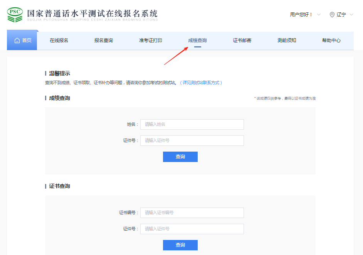Select the 证件号 field in 成绩查询

pyautogui.click(x=192, y=140)
